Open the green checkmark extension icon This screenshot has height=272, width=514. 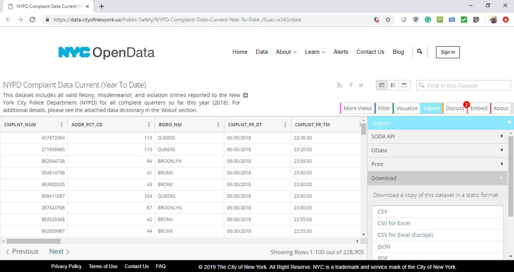pos(464,20)
